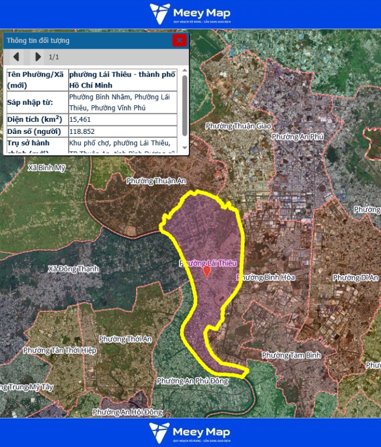The width and height of the screenshot is (381, 447).
Task: Click the Thông tin đối tượng title bar
Action: click(x=86, y=41)
